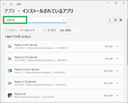Switch to grid view layout
Screen dimensions: 128x103
pos(115,20)
